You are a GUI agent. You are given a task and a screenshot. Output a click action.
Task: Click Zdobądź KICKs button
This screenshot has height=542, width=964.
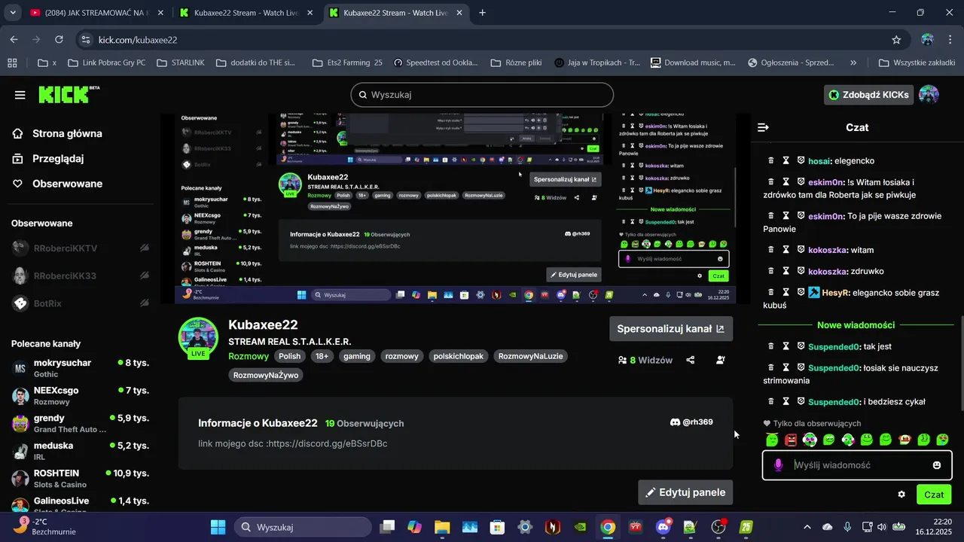click(x=869, y=95)
